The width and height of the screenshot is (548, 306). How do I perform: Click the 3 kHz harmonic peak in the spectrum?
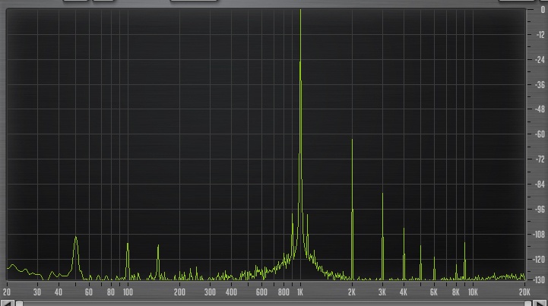(x=382, y=194)
